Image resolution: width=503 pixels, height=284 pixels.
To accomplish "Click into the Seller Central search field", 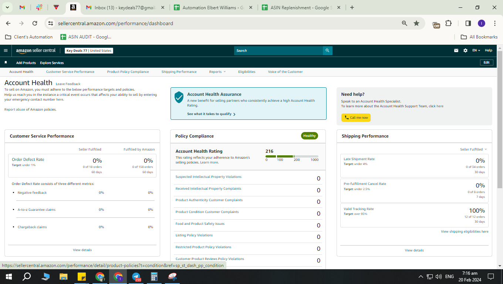I will pos(278,51).
